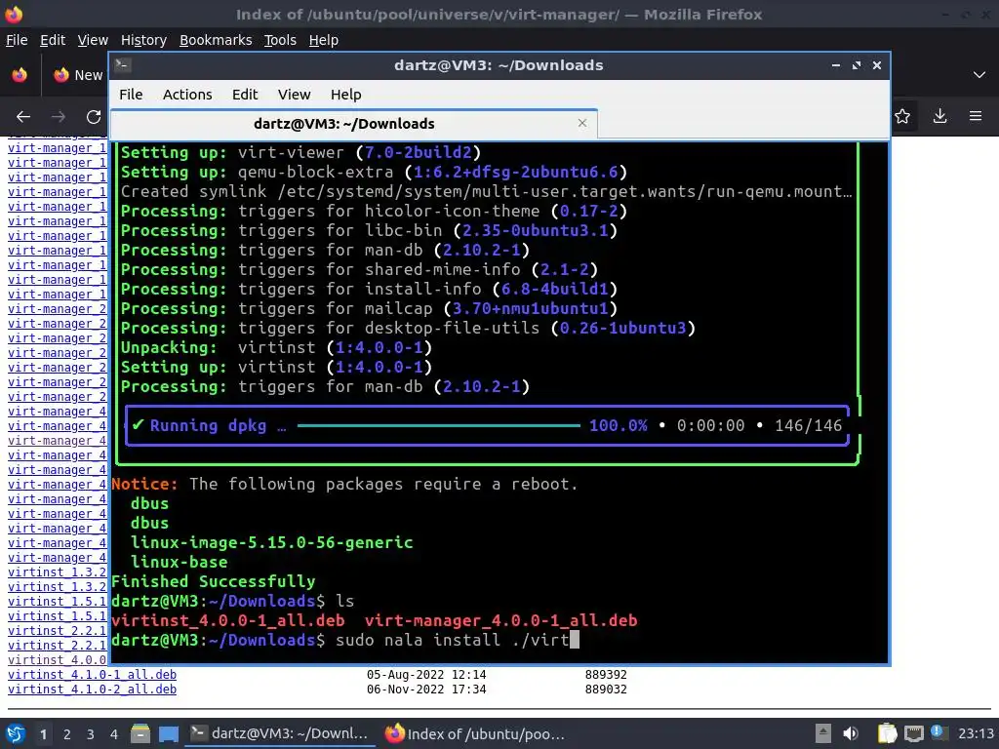Screen dimensions: 999x749
Task: Open terminal View menu
Action: (294, 95)
